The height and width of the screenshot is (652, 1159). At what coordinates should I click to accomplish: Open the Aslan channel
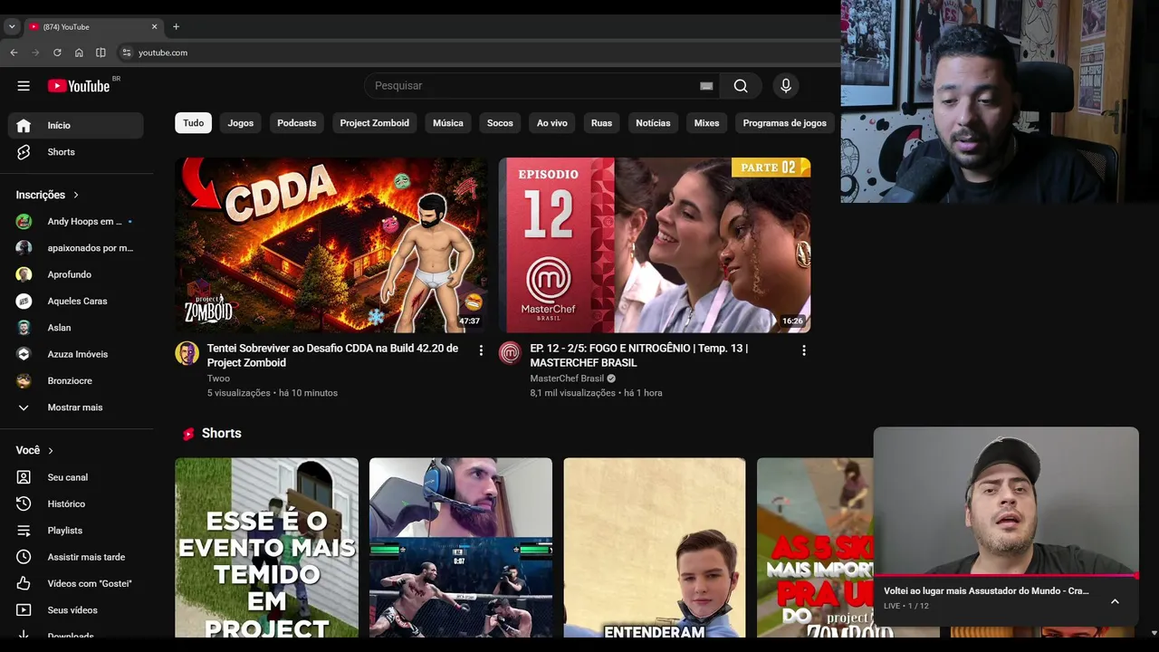pyautogui.click(x=76, y=328)
